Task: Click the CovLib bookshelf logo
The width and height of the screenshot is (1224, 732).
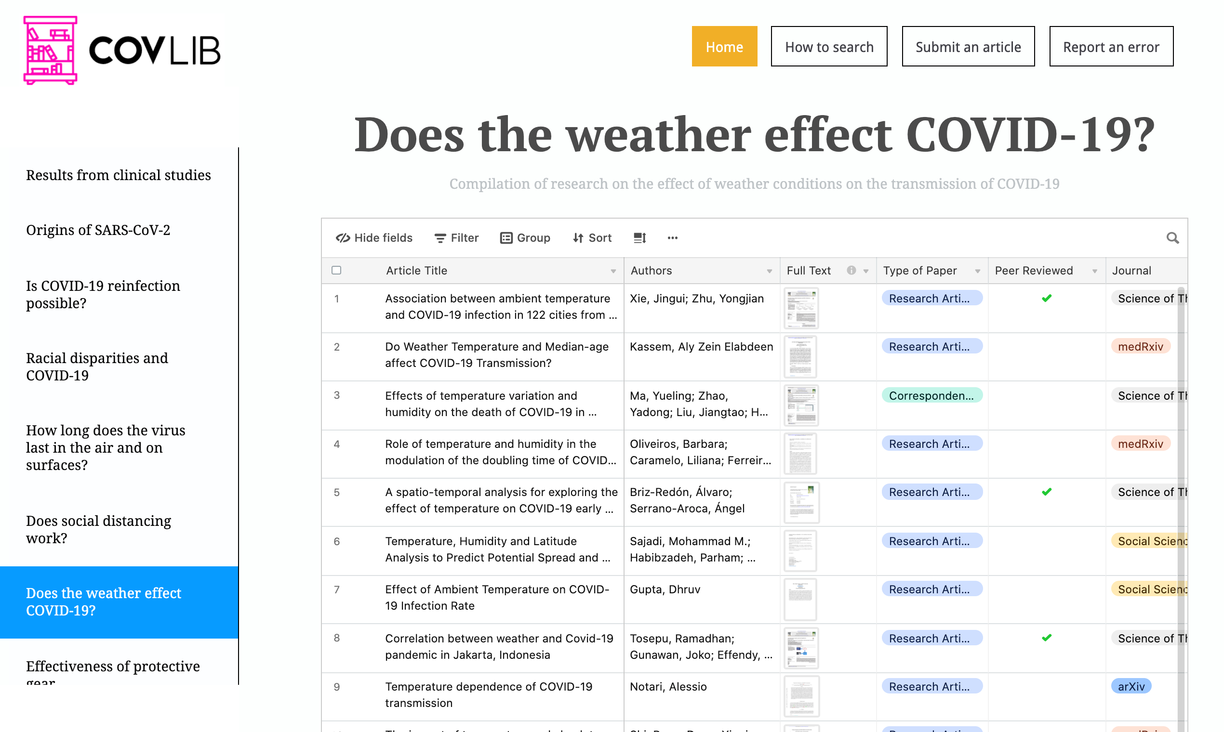Action: (x=50, y=50)
